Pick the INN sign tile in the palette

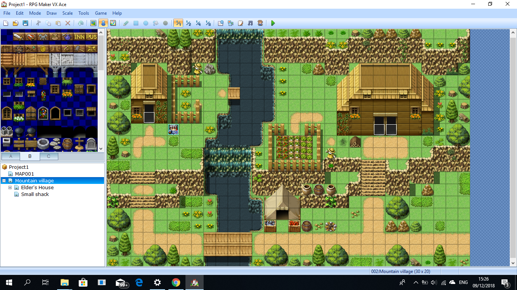pyautogui.click(x=79, y=37)
